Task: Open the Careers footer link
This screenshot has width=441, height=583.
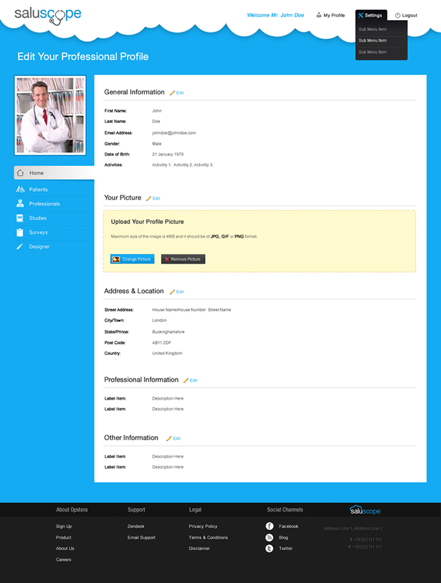Action: 63,559
